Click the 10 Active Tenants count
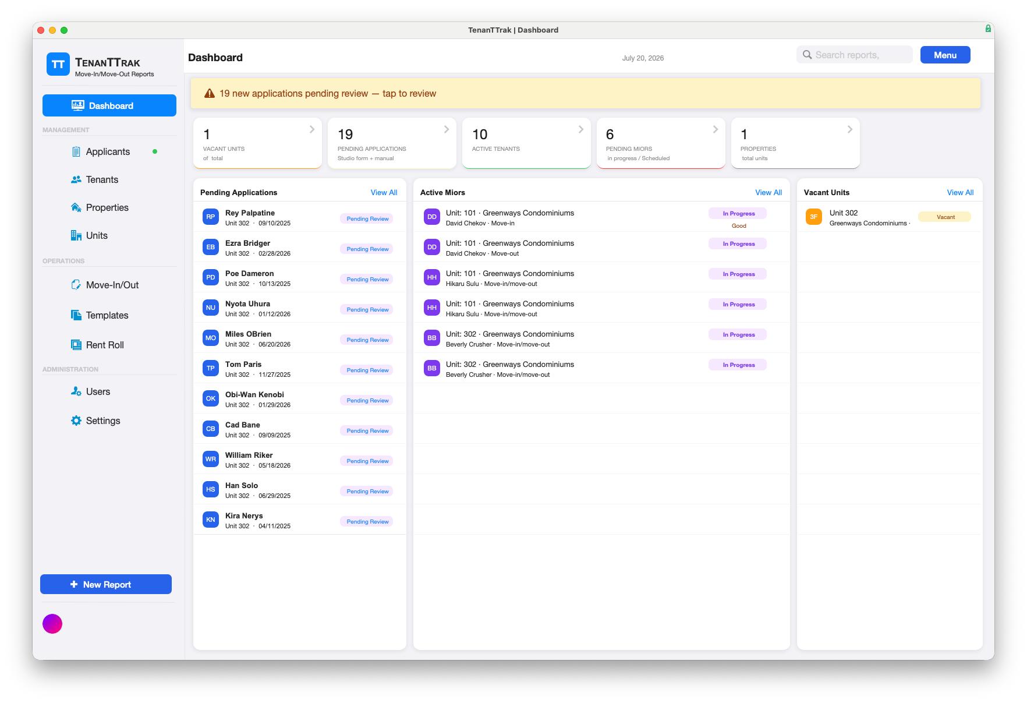 pos(480,135)
